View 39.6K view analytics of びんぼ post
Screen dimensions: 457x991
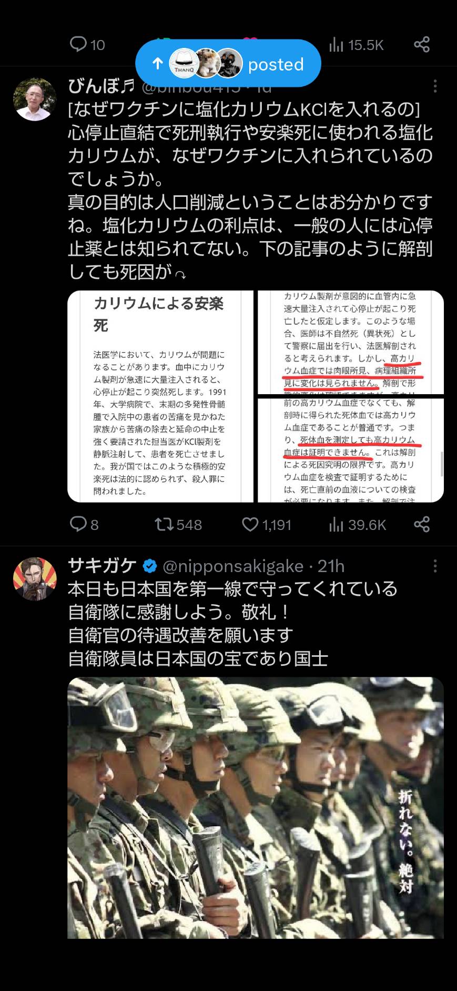click(358, 524)
